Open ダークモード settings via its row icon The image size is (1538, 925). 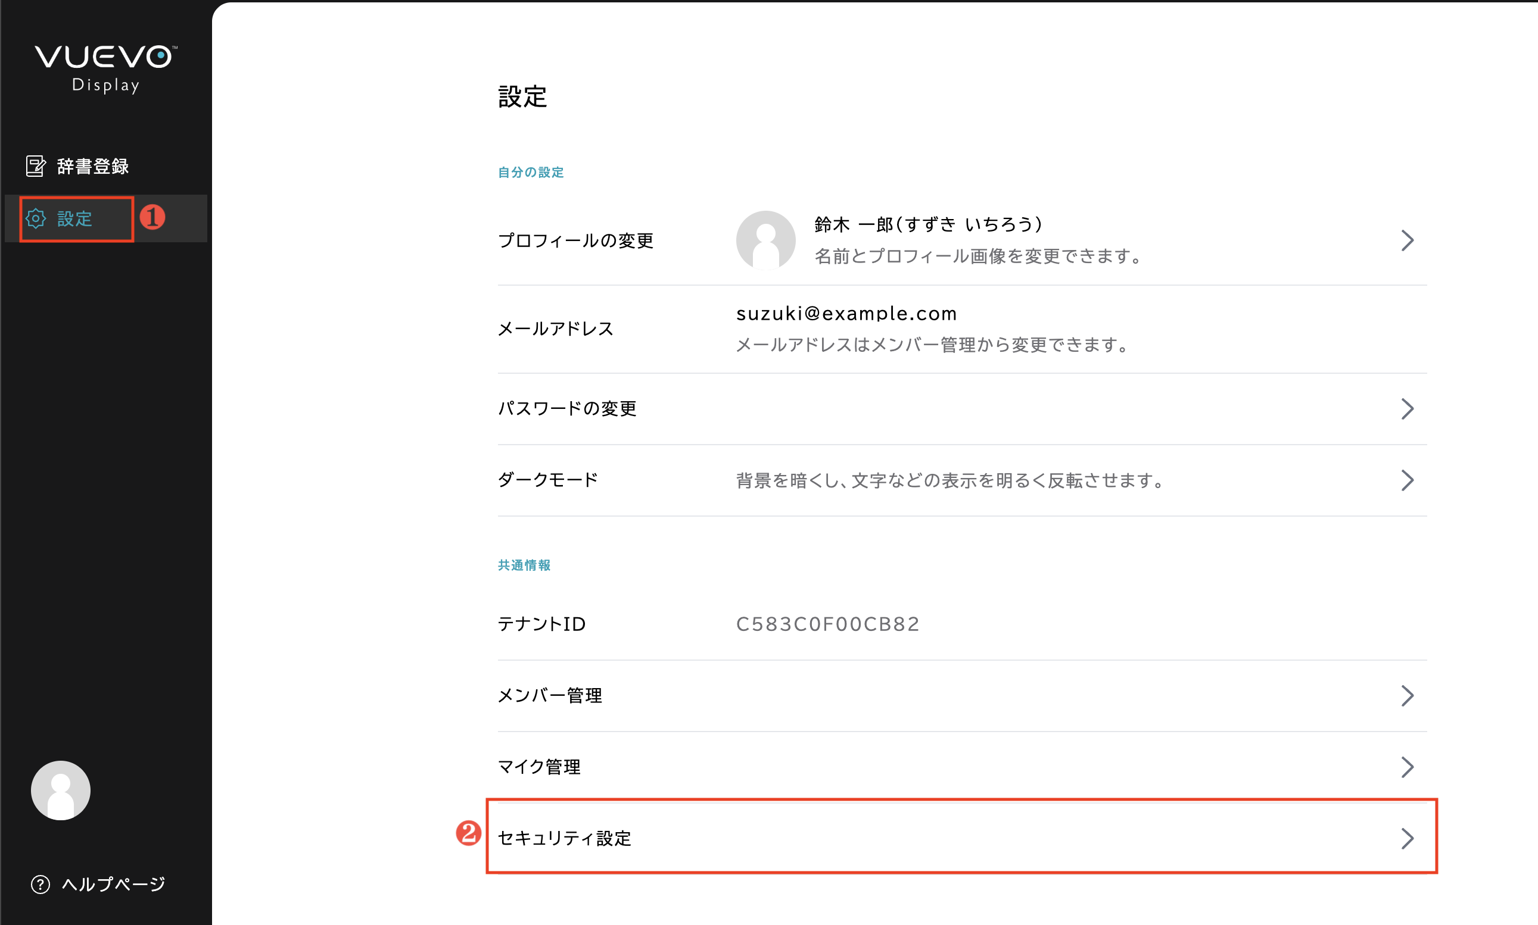click(1408, 480)
